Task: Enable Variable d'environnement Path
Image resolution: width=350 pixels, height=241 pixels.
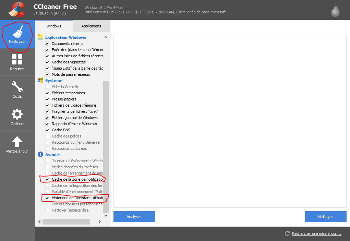Action: (47, 192)
